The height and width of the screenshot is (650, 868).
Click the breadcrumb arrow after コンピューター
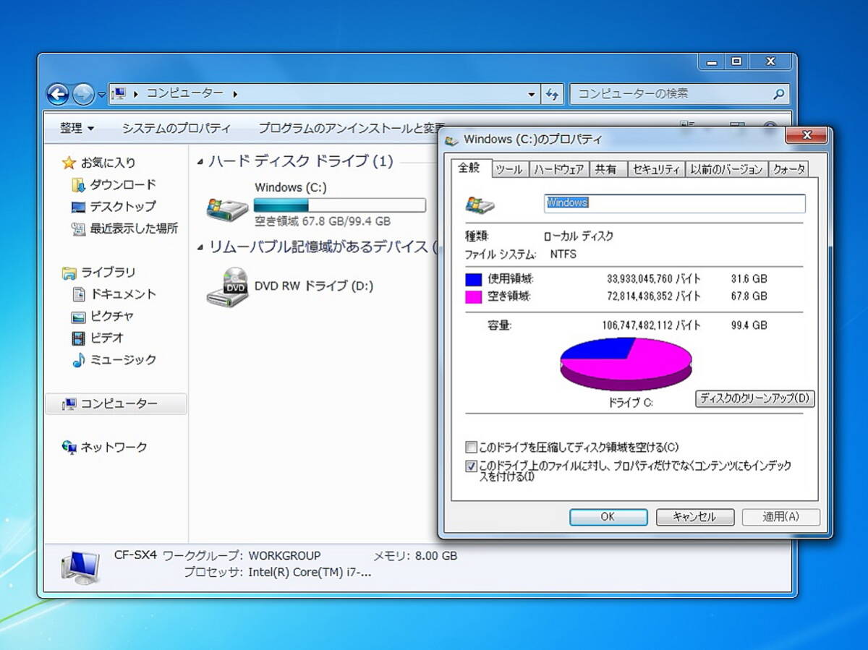(235, 94)
